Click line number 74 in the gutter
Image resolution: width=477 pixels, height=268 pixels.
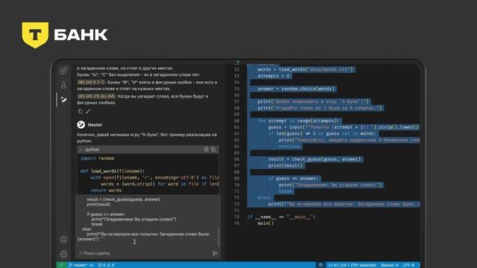pos(237,211)
